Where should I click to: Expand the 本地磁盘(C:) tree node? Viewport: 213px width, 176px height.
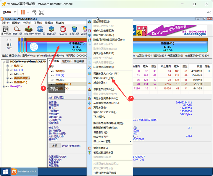pos(8,78)
